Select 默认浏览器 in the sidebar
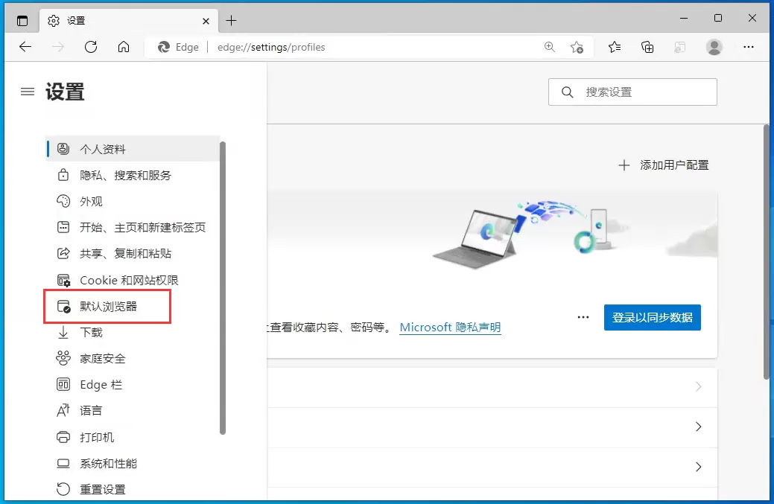 pyautogui.click(x=110, y=306)
